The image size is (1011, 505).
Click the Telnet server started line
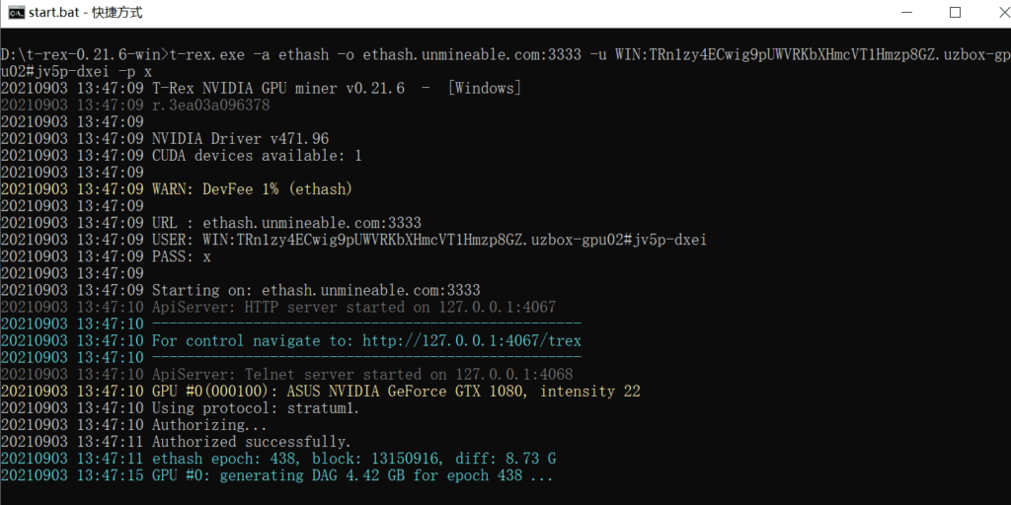click(x=361, y=375)
